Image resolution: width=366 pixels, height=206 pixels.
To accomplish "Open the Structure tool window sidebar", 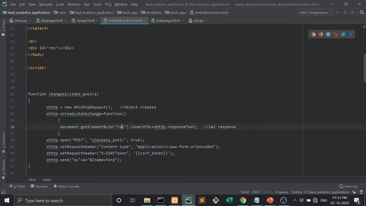I will (x=3, y=142).
